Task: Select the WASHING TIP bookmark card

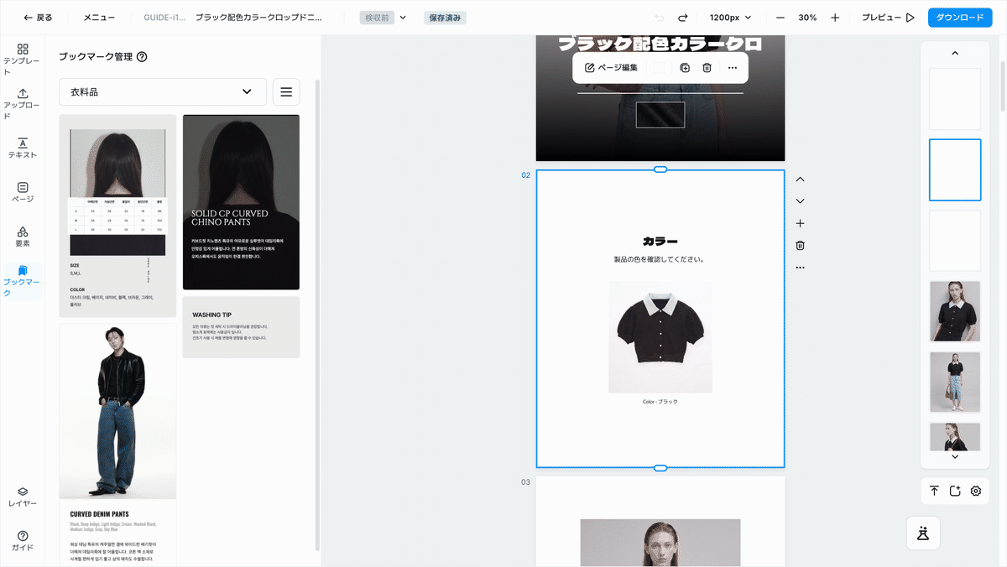Action: point(241,327)
